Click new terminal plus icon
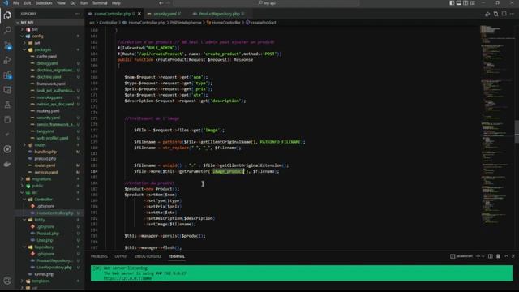 click(478, 256)
